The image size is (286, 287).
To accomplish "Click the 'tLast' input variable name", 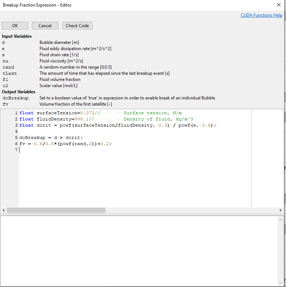I will point(10,73).
